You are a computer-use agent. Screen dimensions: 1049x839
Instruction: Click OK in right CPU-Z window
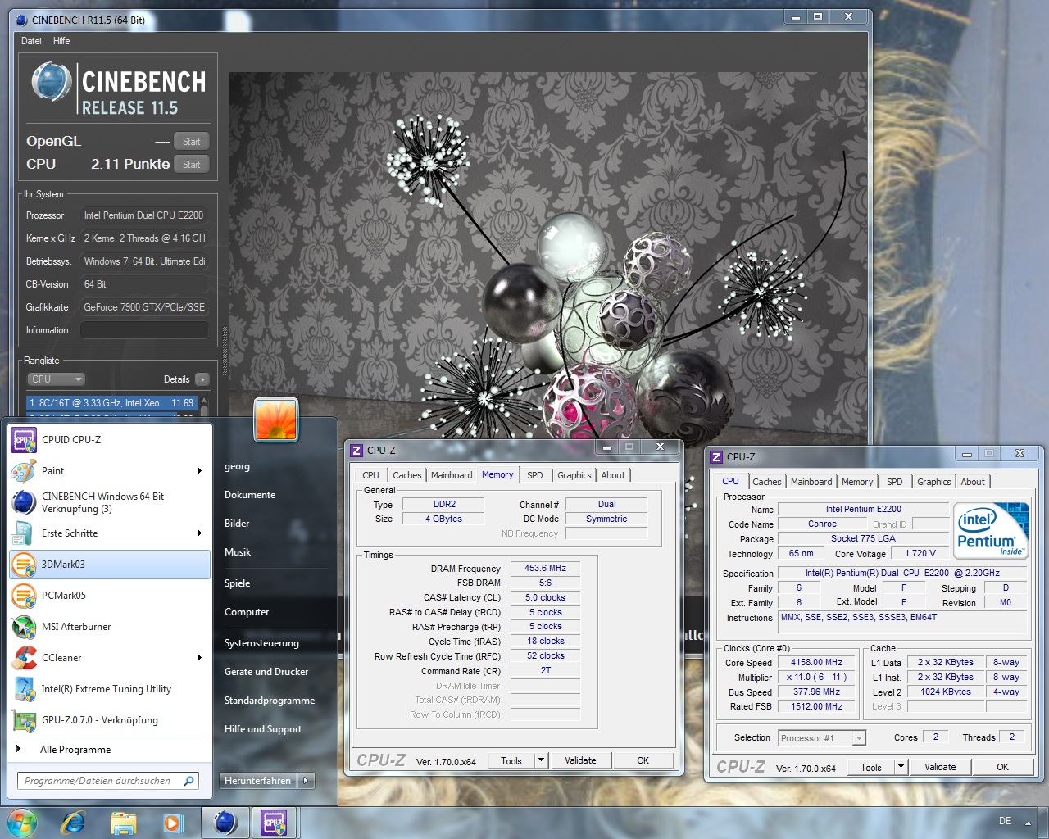[1002, 767]
